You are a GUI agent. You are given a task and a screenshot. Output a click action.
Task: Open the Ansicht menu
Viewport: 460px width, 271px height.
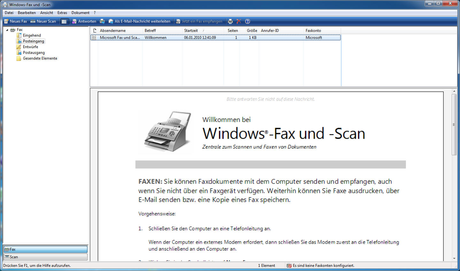[47, 13]
